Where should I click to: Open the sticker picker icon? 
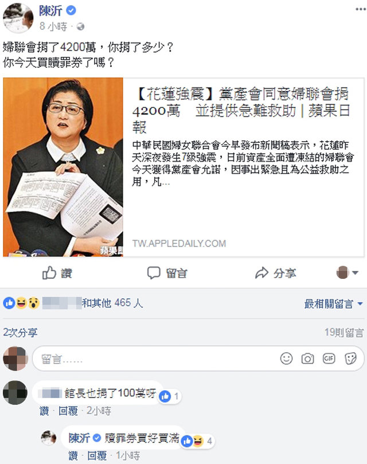(351, 358)
